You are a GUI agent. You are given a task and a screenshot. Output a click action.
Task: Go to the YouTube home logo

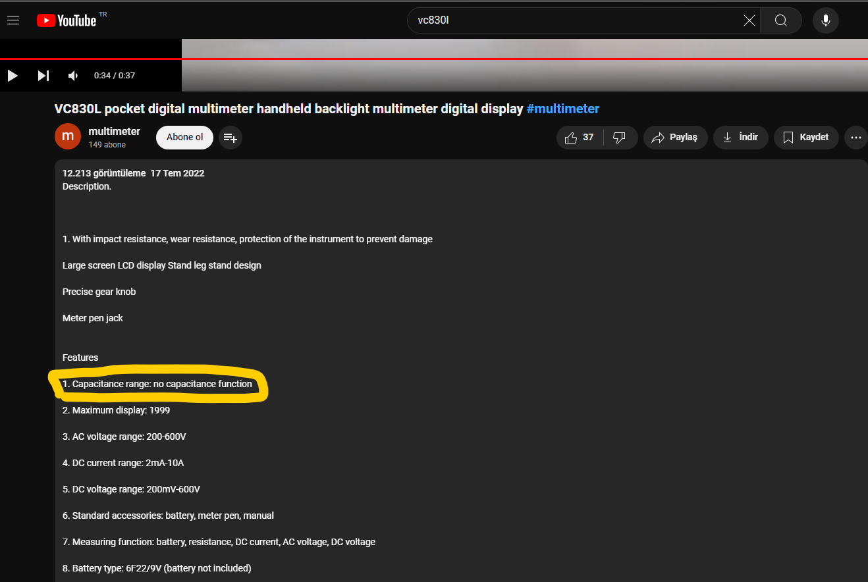tap(67, 20)
